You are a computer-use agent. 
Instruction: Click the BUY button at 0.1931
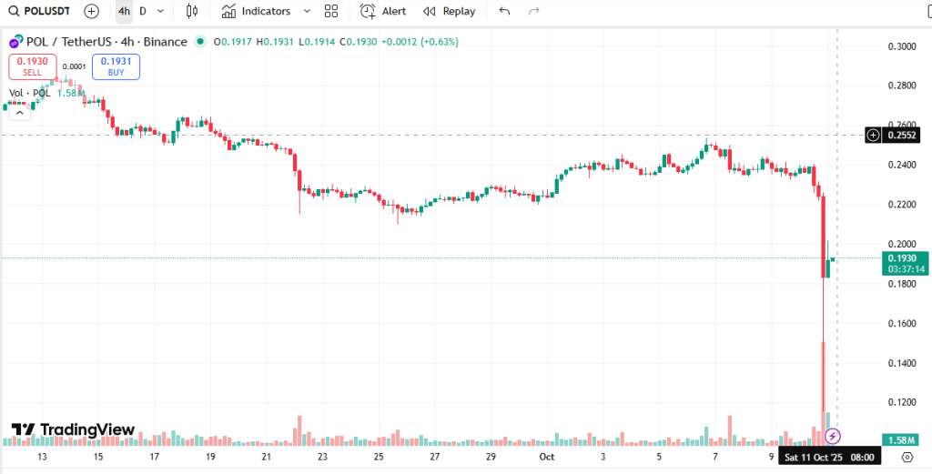point(116,66)
